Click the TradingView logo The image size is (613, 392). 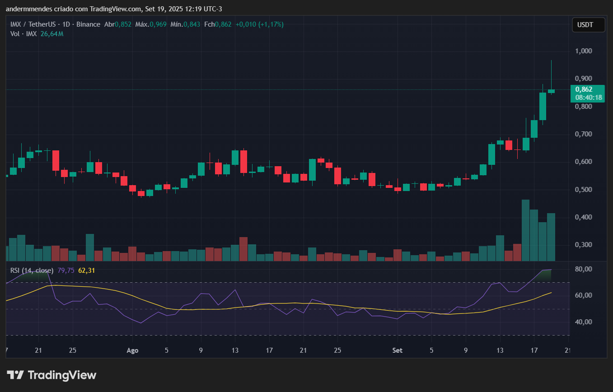click(x=51, y=375)
